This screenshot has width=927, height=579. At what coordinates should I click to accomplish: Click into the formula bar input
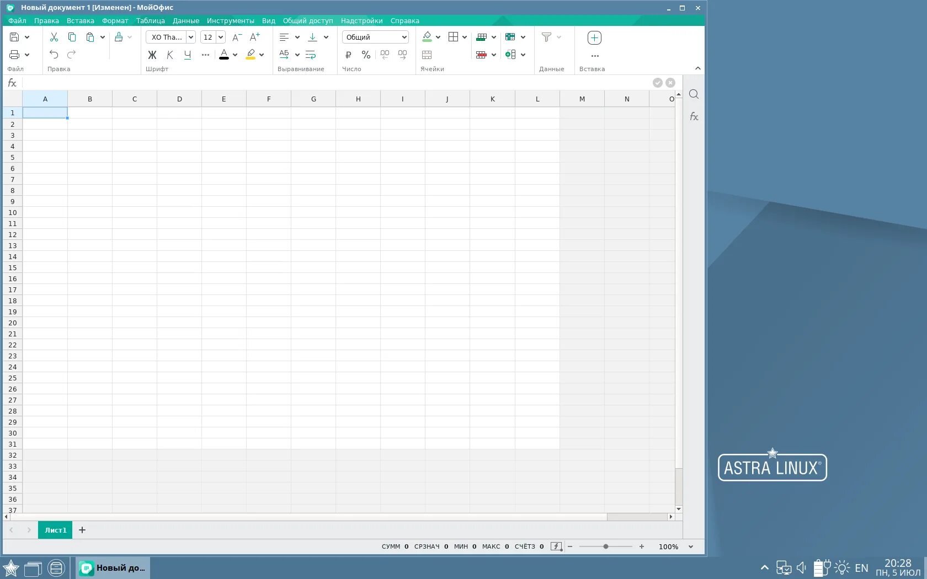coord(337,83)
